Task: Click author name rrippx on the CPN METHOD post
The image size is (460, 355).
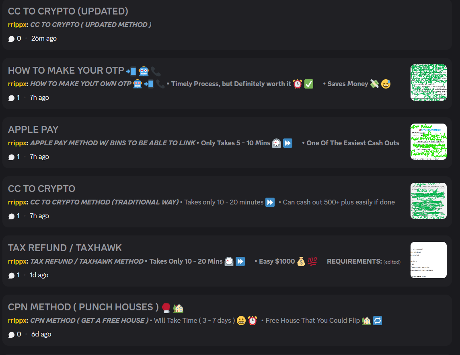Action: pos(18,321)
